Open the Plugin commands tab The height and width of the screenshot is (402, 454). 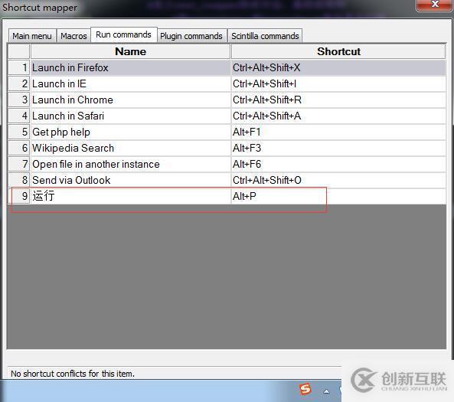click(191, 36)
